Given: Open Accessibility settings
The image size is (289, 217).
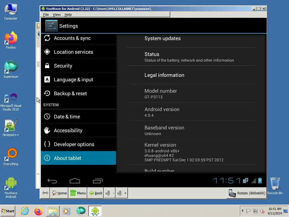Looking at the screenshot, I should (x=79, y=130).
